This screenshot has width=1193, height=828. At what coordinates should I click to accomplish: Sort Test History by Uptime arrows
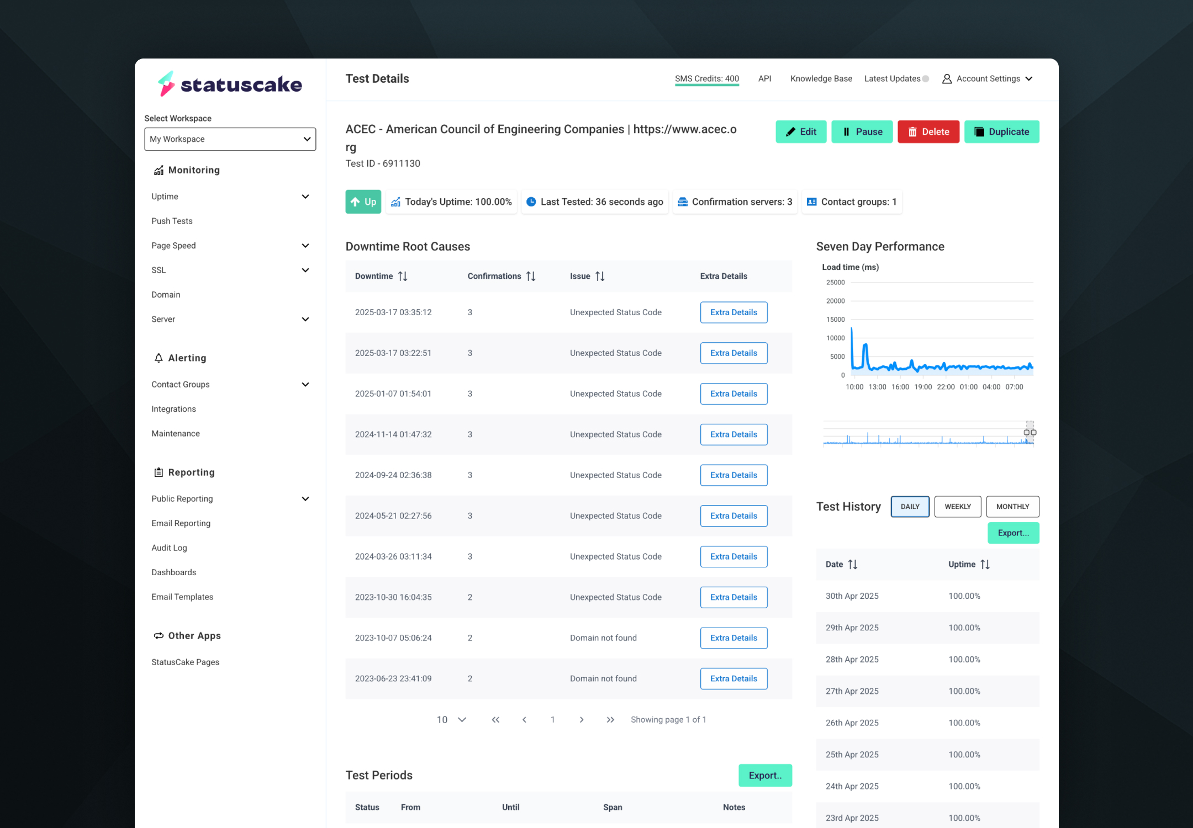pos(985,564)
